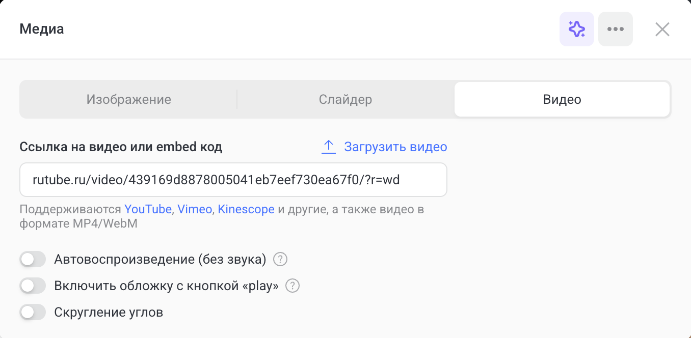Viewport: 691px width, 338px height.
Task: Click the purple stars button in the header
Action: pos(576,29)
